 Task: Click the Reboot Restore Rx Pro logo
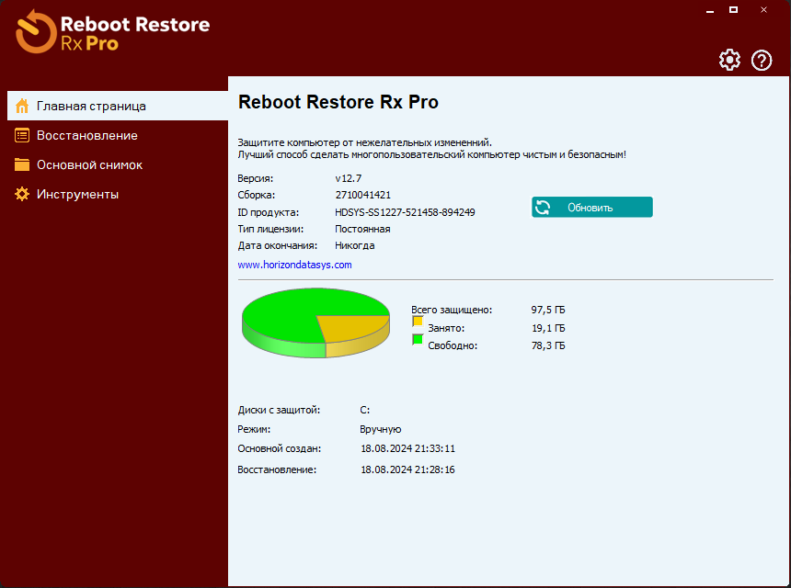pos(113,32)
